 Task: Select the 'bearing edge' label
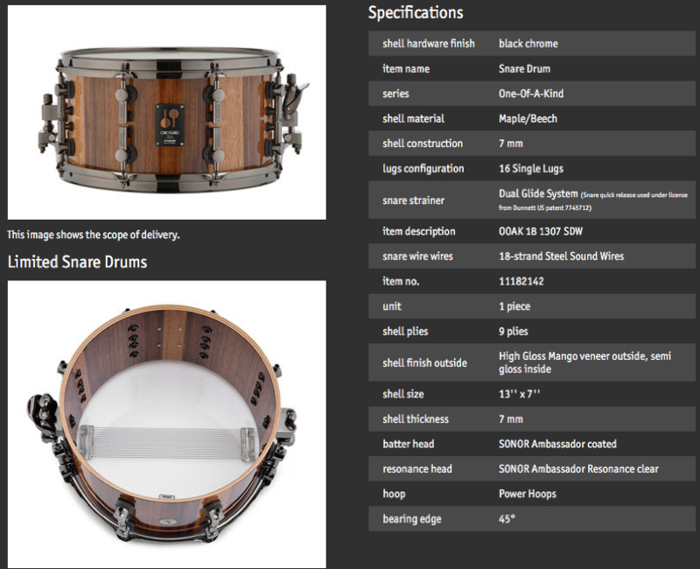coord(411,518)
